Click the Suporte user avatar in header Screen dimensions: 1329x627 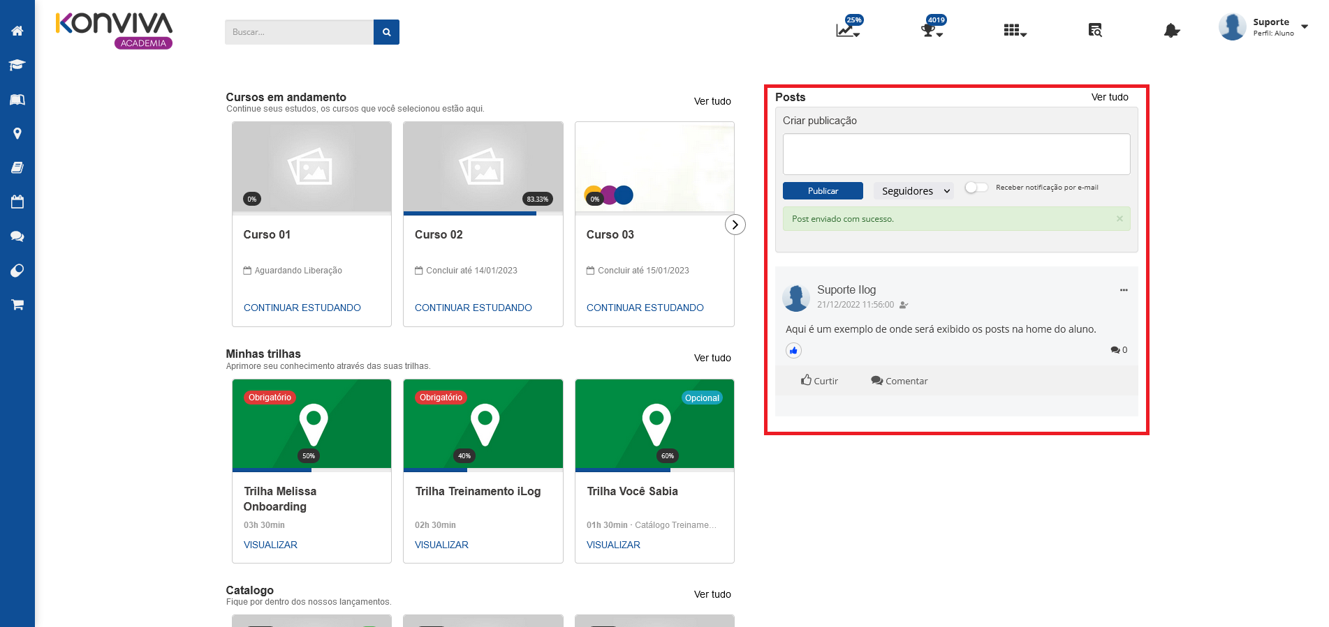pos(1232,27)
